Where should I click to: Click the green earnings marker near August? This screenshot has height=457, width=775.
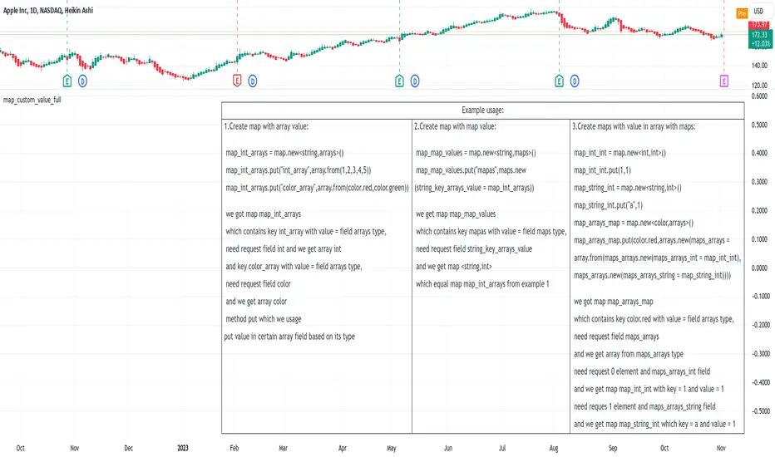click(x=560, y=81)
